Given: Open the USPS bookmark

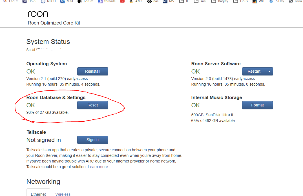Looking at the screenshot, I should pyautogui.click(x=29, y=1).
